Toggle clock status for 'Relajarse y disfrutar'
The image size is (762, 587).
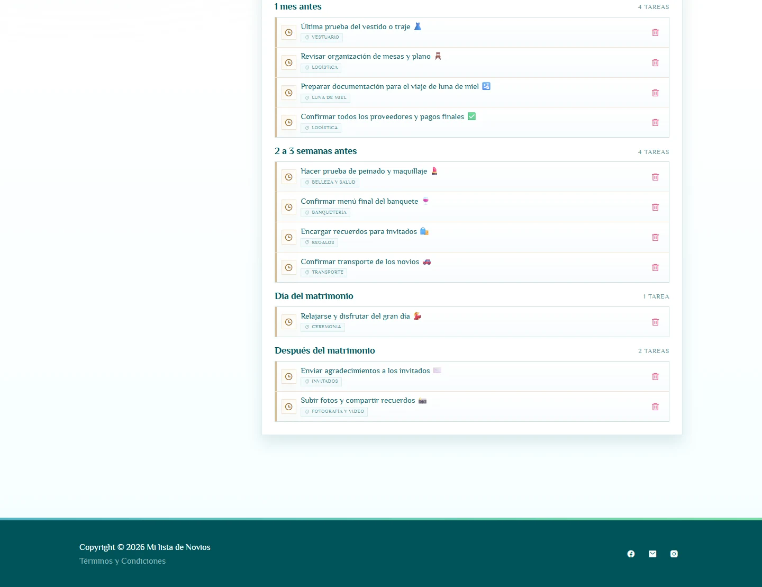point(289,322)
